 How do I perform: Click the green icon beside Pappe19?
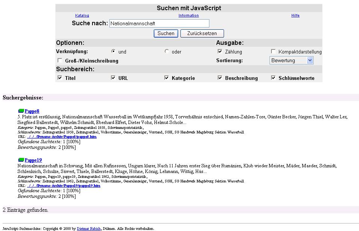[21, 160]
